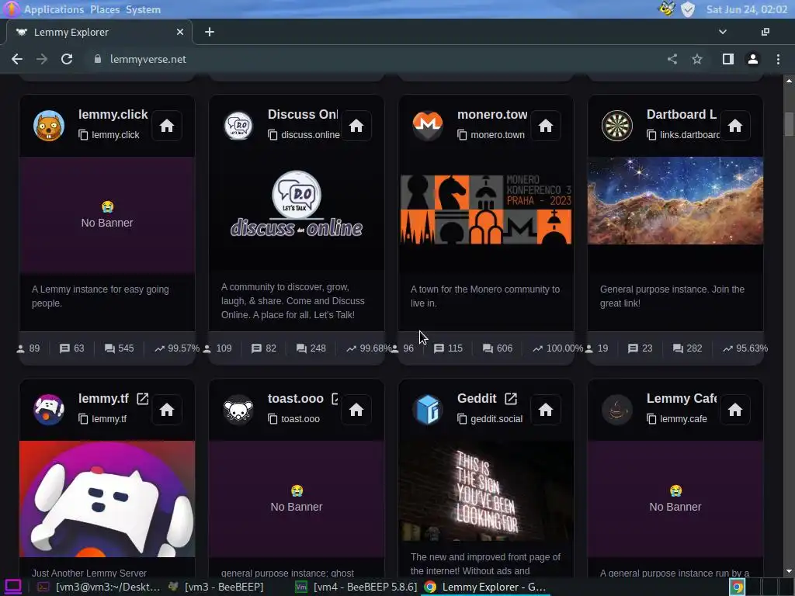Open the Dartboard title link

682,115
